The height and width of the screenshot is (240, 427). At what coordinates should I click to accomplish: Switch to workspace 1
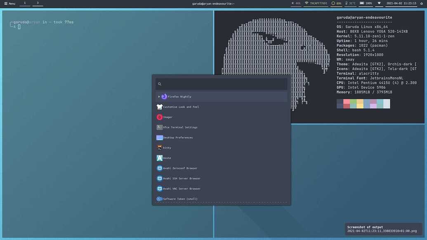point(24,3)
